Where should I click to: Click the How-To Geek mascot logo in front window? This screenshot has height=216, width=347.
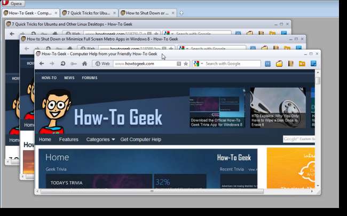click(x=56, y=111)
